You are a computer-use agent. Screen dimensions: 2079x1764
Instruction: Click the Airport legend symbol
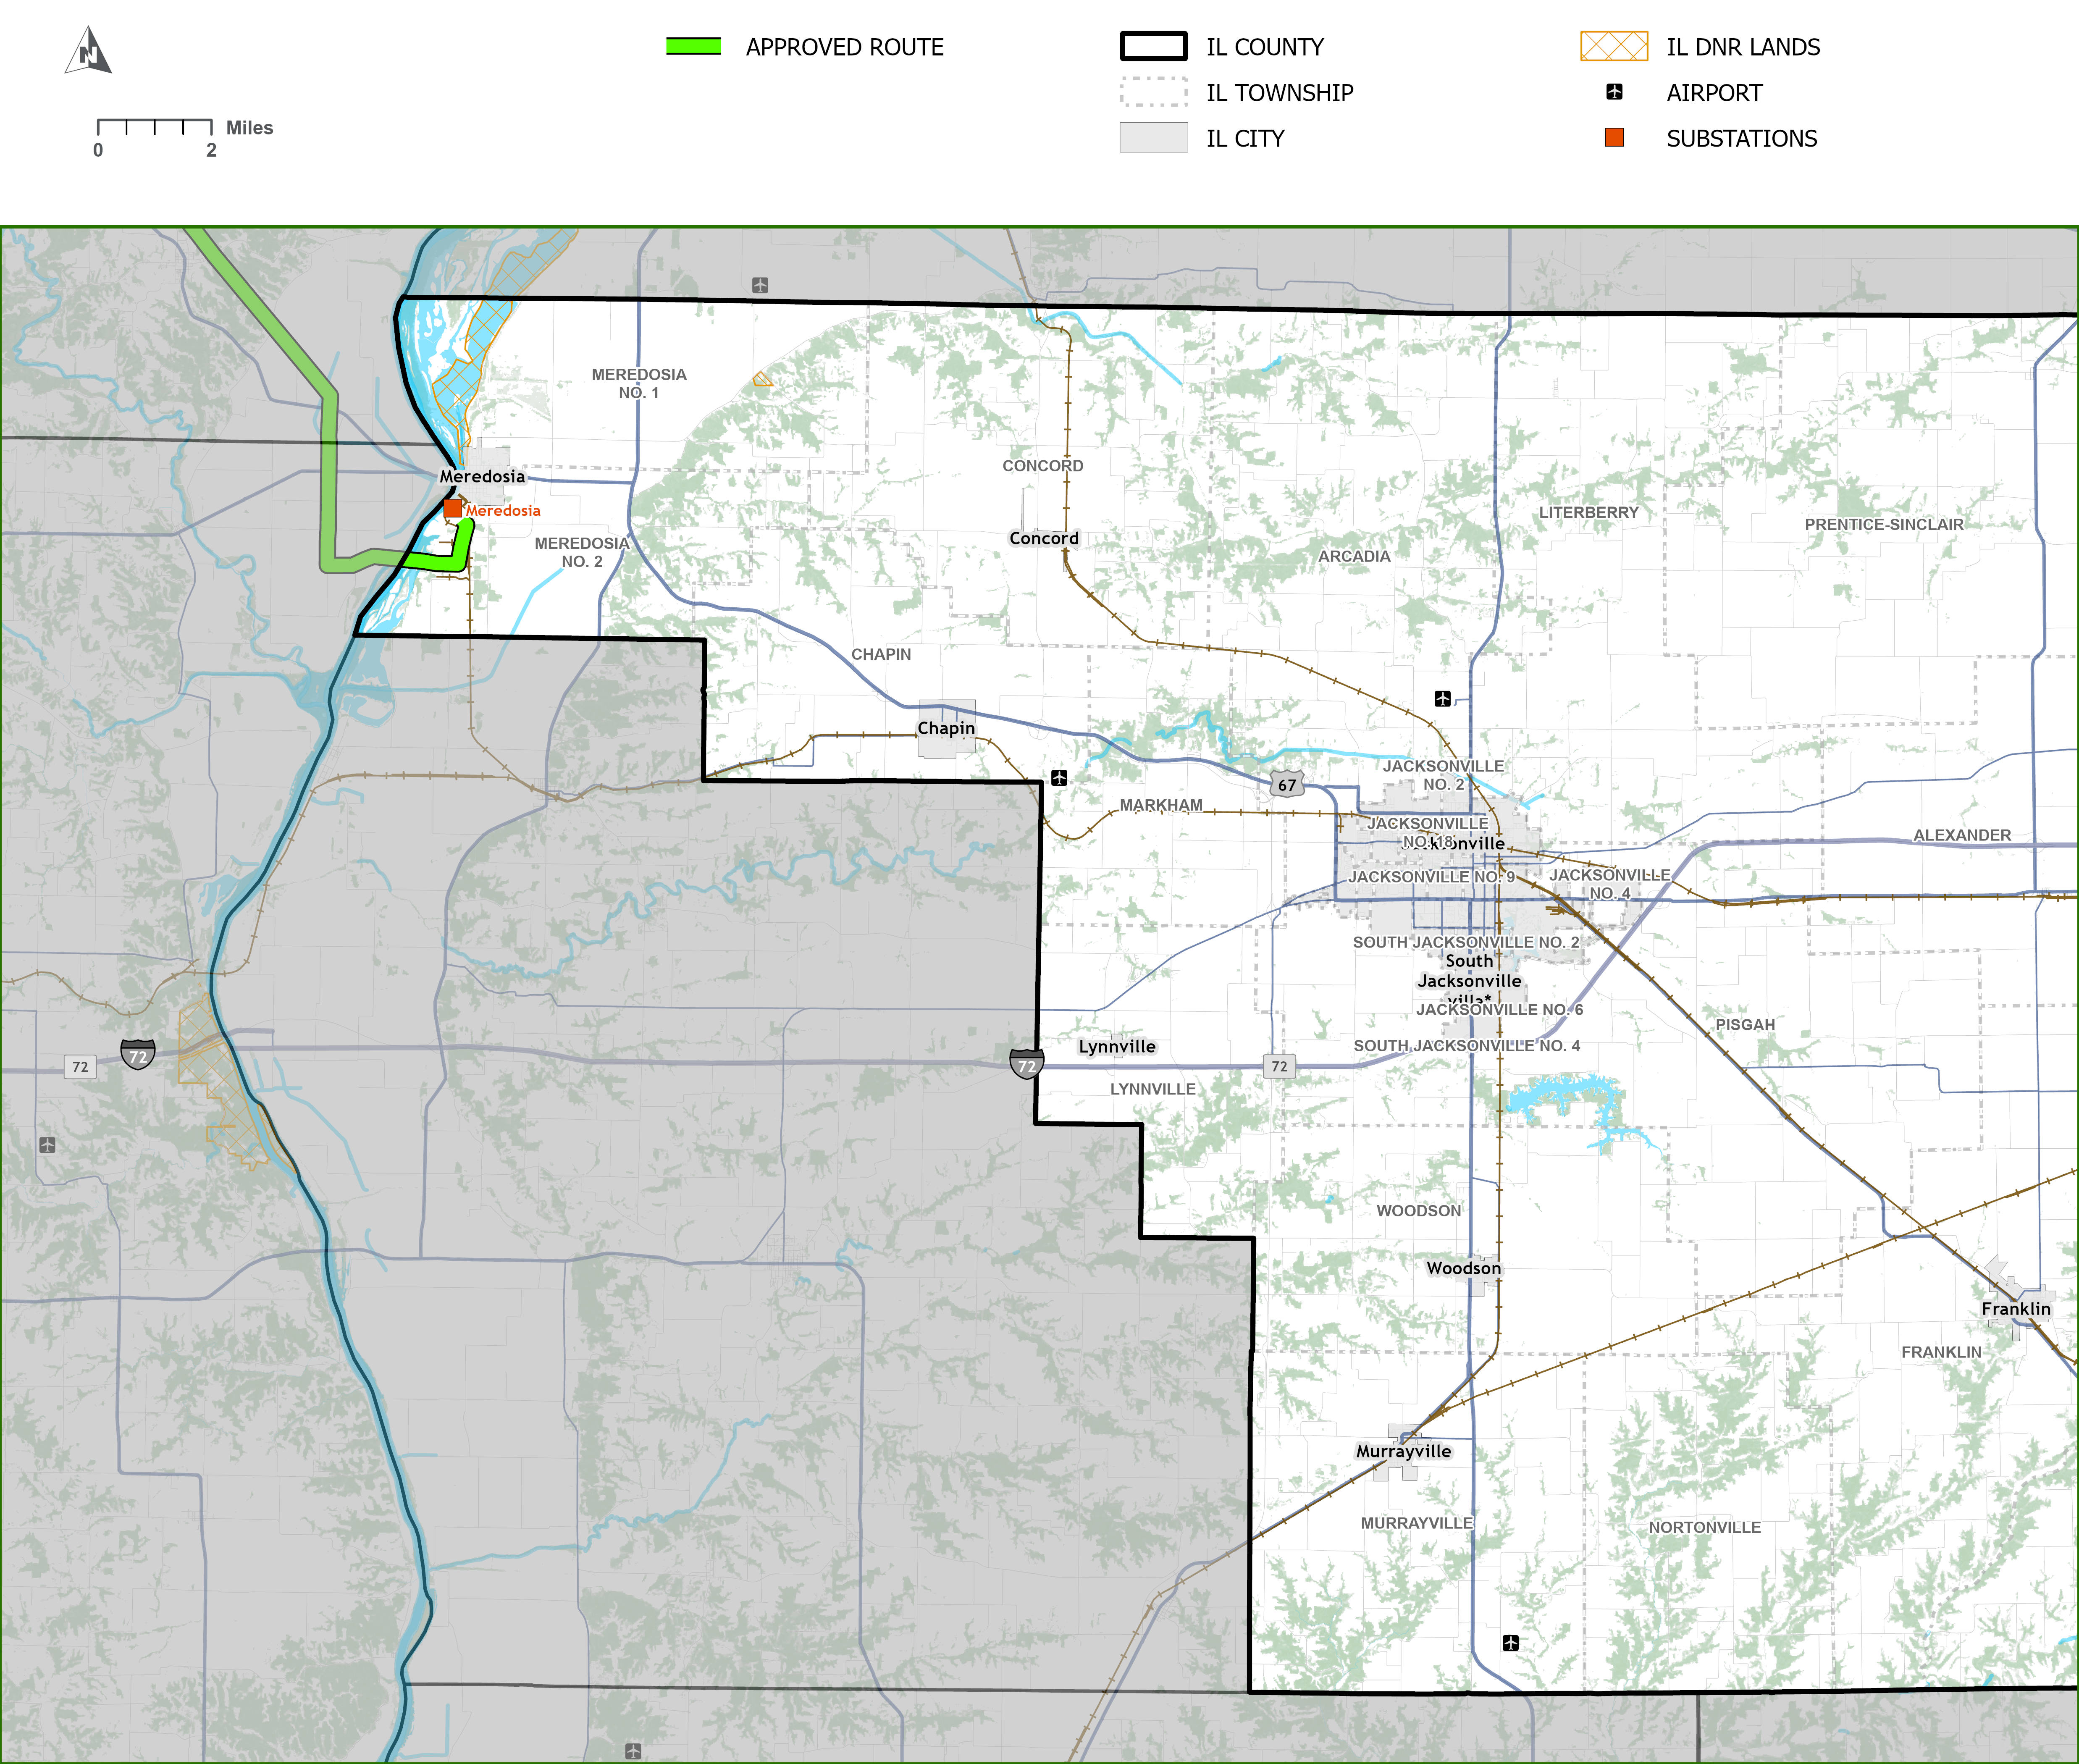(x=1614, y=92)
